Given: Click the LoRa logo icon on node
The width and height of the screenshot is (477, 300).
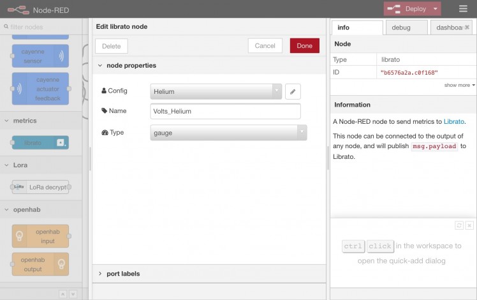Looking at the screenshot, I should tap(19, 186).
